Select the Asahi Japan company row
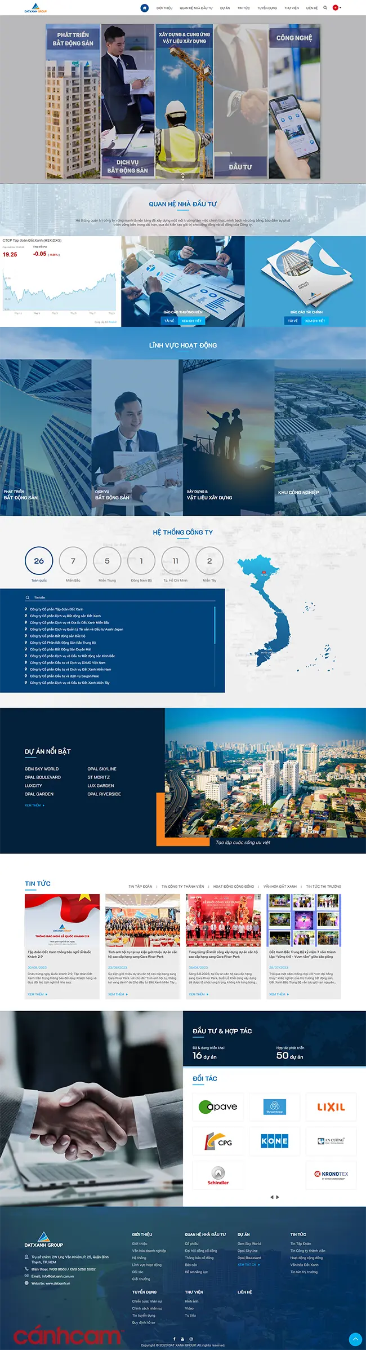 pos(77,629)
